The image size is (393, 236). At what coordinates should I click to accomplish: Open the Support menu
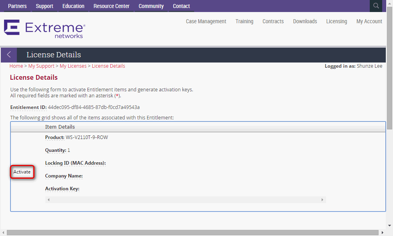click(x=45, y=6)
